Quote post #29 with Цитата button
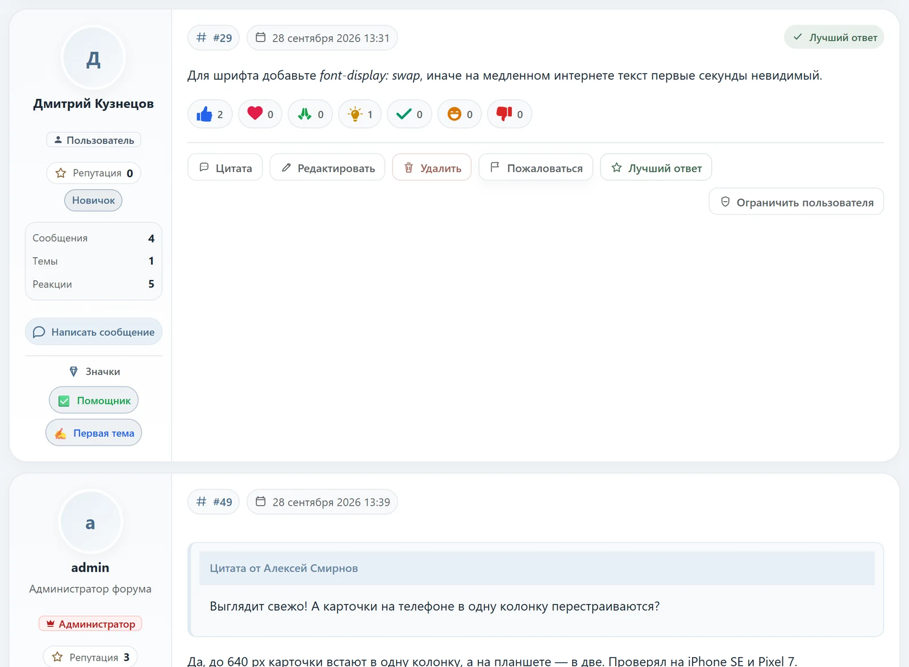Image resolution: width=909 pixels, height=667 pixels. point(225,168)
